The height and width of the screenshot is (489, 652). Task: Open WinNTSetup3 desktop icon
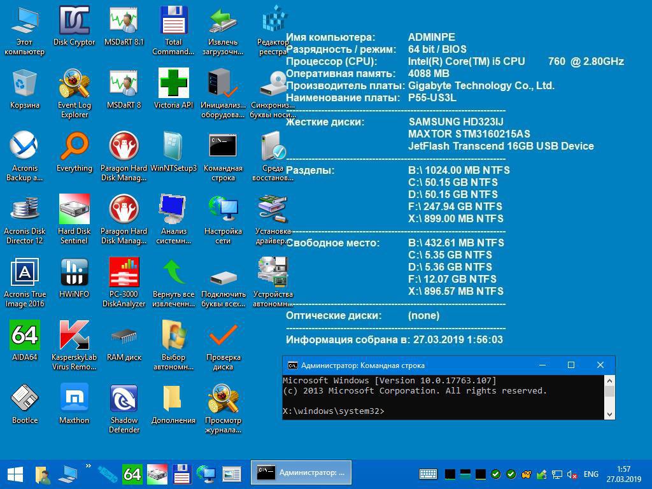[173, 152]
